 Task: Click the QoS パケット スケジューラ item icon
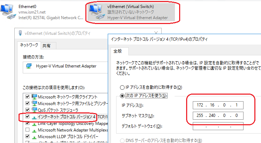[34, 110]
